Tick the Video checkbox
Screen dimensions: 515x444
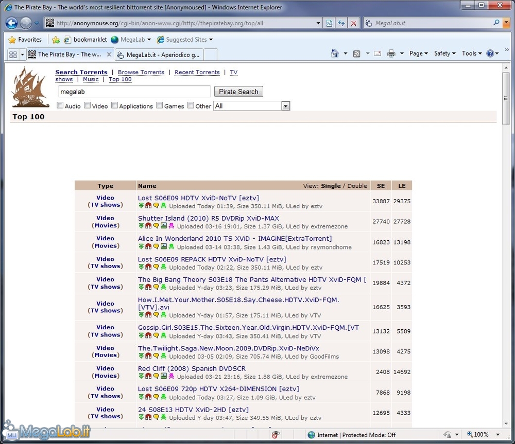click(x=88, y=105)
